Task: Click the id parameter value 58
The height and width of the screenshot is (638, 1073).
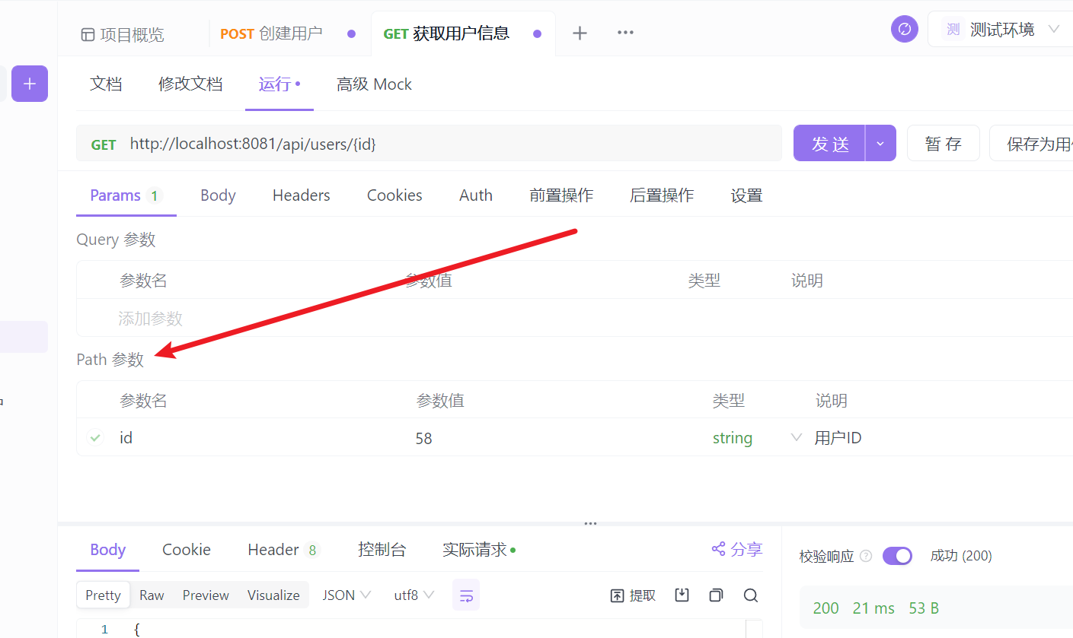Action: pyautogui.click(x=423, y=438)
